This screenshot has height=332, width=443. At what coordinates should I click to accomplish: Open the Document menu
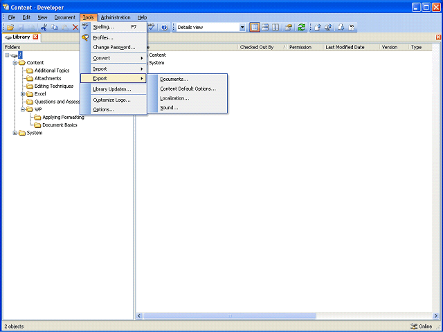click(x=65, y=17)
